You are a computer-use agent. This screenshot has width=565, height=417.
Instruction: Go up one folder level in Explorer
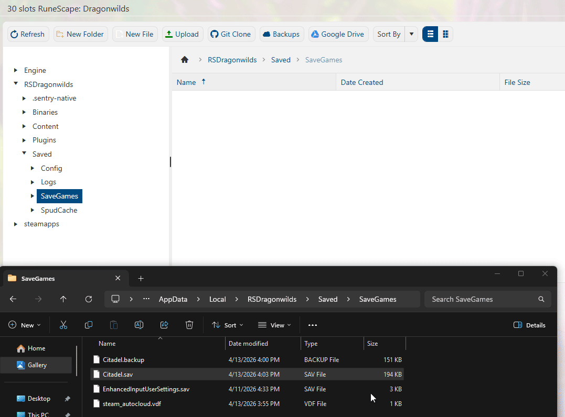63,299
